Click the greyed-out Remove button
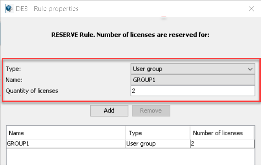Viewport: 261px width, 165px height. (151, 111)
